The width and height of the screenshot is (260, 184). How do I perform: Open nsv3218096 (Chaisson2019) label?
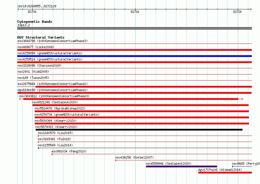[39, 65]
